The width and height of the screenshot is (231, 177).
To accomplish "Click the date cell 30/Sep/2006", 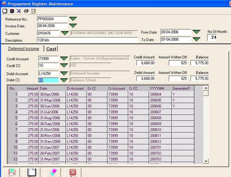I will [x=52, y=124].
